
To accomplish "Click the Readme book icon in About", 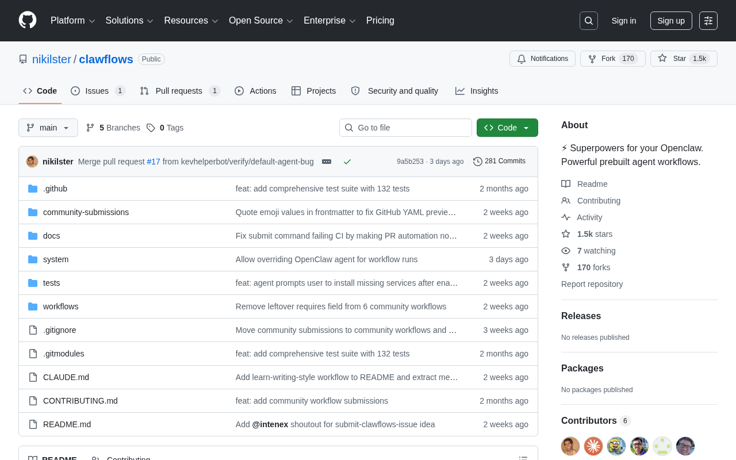I will [566, 184].
